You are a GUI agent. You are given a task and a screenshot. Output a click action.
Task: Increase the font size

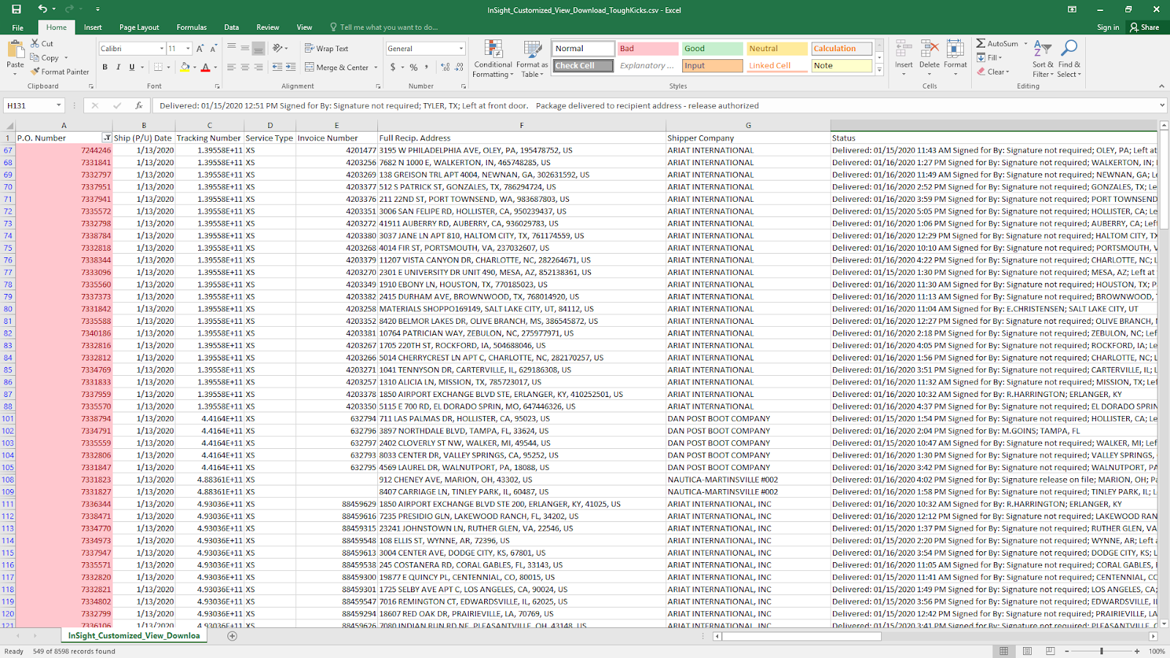[200, 48]
